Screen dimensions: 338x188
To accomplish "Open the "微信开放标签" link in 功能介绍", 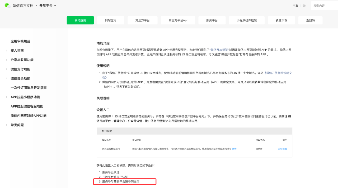I will click(x=219, y=50).
